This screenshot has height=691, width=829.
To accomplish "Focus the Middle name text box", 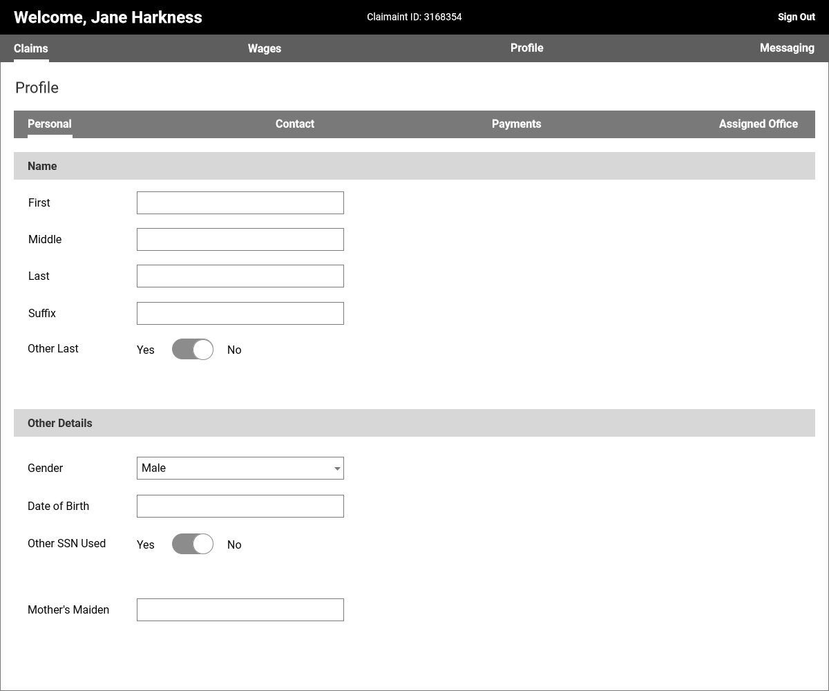I will click(240, 240).
